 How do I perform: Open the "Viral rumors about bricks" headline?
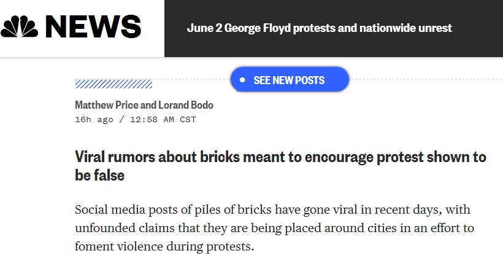tap(280, 157)
